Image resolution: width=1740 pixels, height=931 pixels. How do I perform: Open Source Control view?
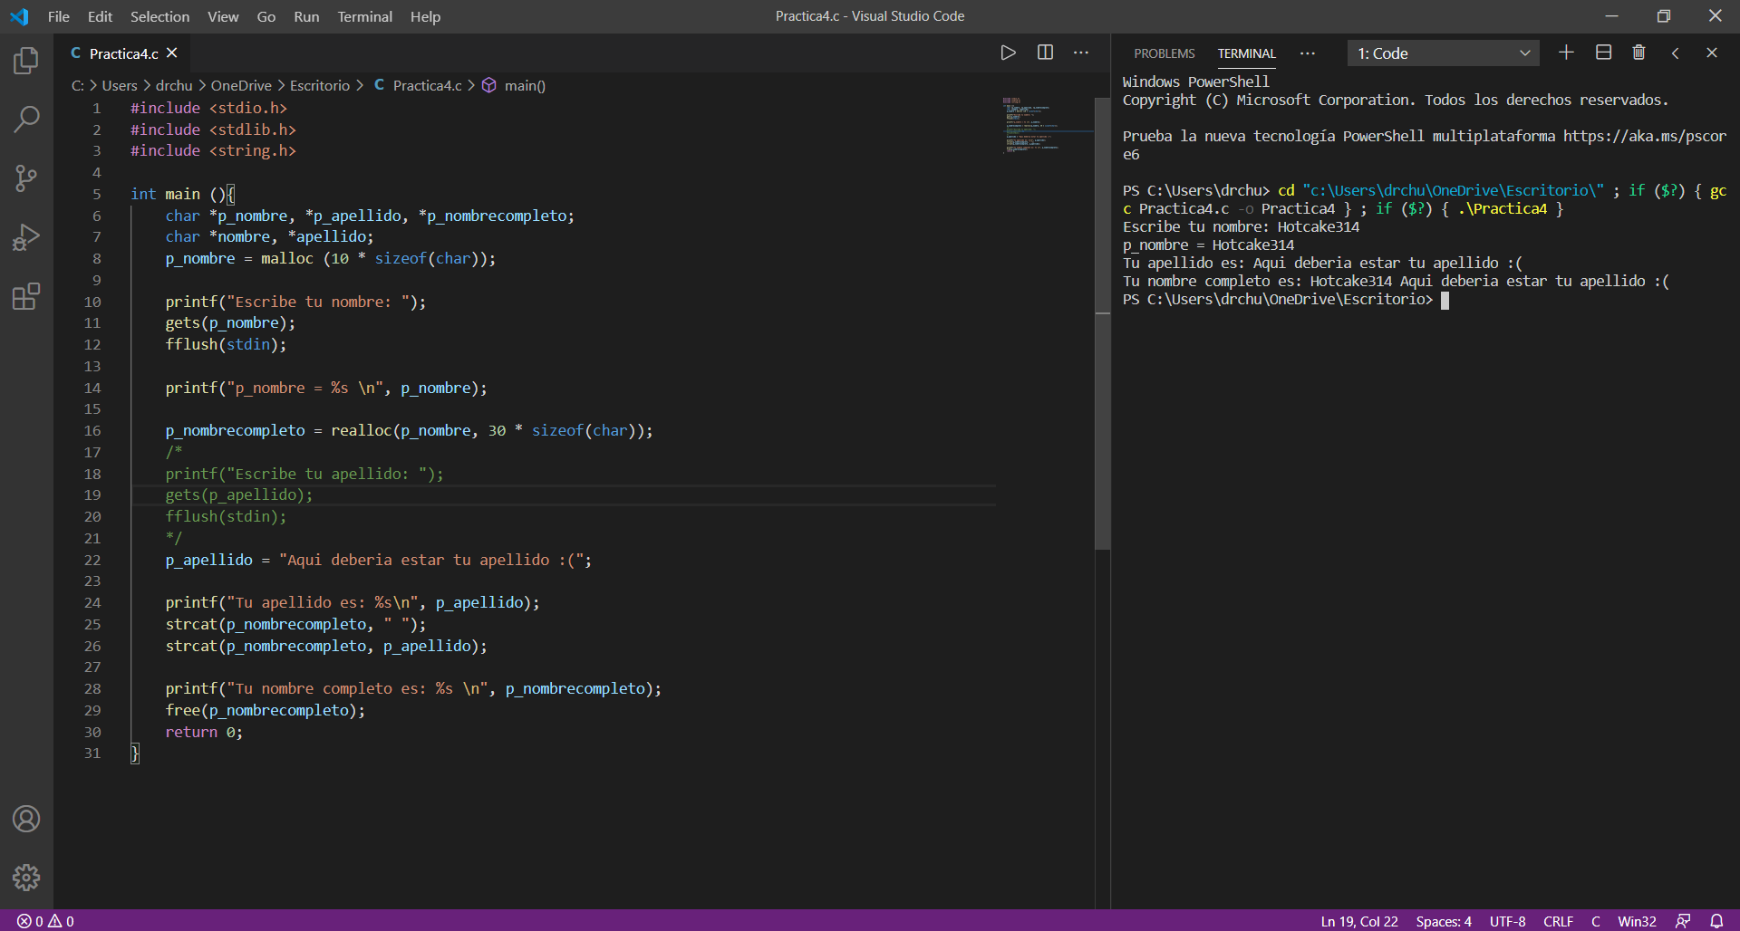point(26,178)
